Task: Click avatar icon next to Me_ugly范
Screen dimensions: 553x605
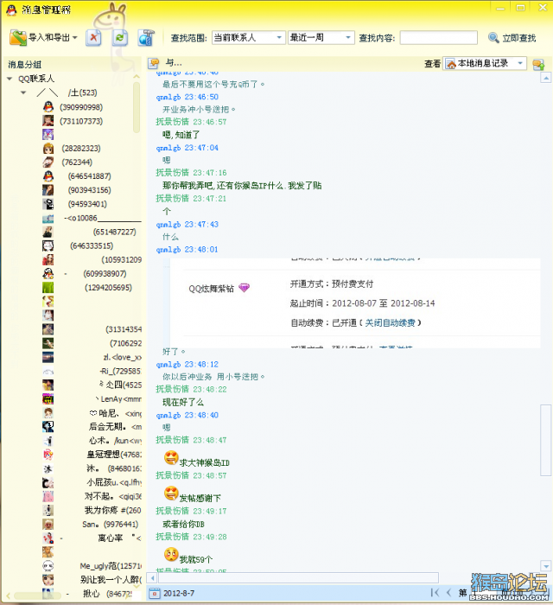Action: pos(48,565)
